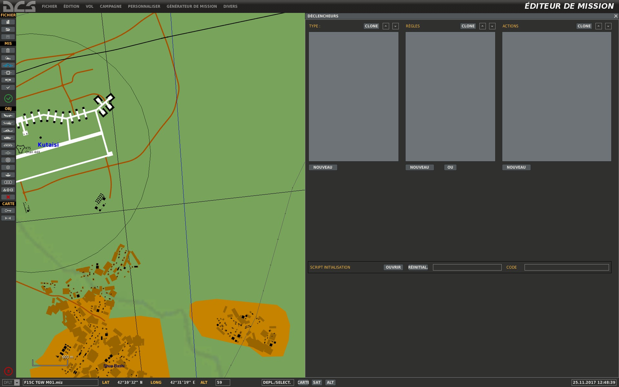Click the save mission floppy icon
This screenshot has width=619, height=387.
(8, 37)
